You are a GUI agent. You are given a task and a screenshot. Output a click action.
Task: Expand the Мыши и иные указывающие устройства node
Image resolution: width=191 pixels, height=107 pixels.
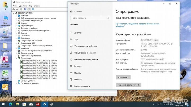16,51
